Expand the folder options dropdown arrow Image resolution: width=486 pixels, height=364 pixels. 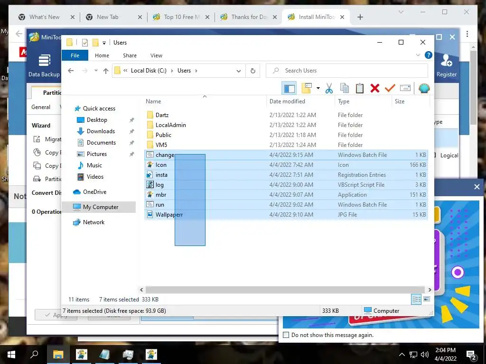(318, 89)
